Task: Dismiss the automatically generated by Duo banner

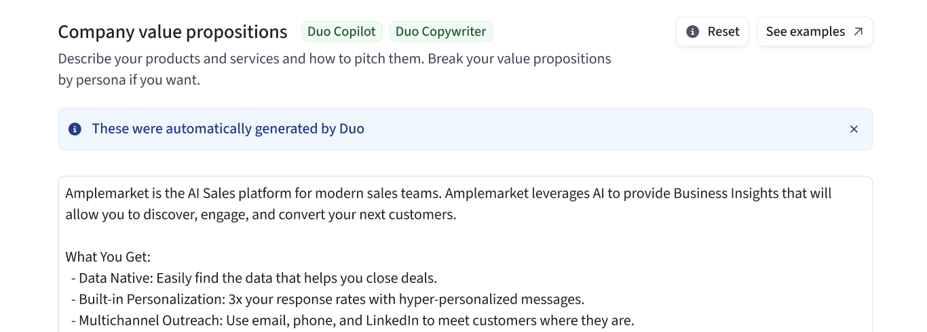Action: click(x=854, y=129)
